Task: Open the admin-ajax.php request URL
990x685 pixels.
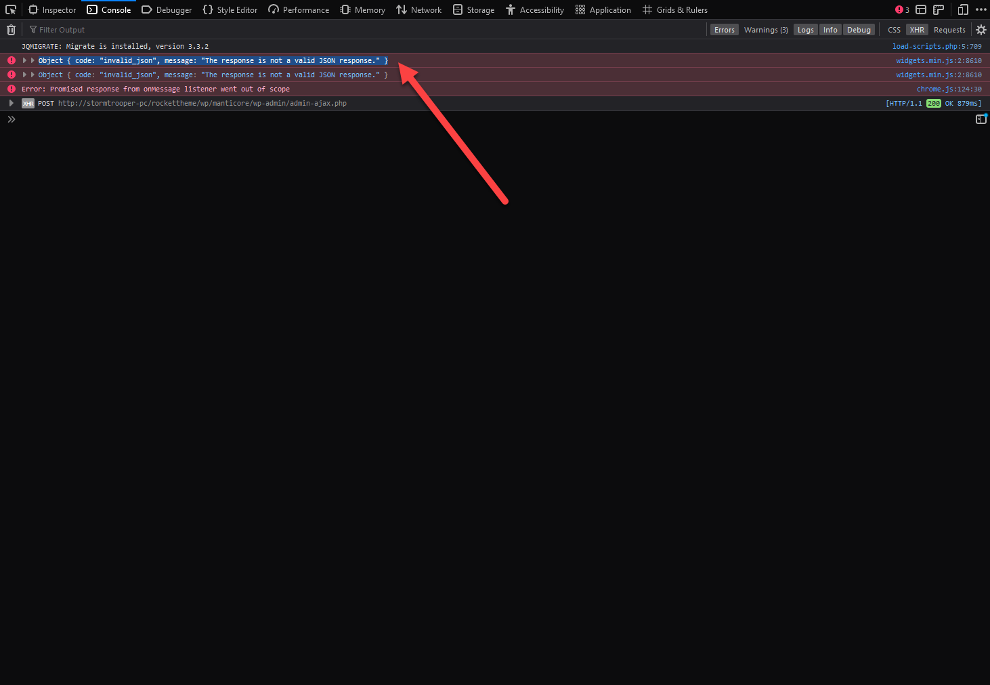Action: coord(202,104)
